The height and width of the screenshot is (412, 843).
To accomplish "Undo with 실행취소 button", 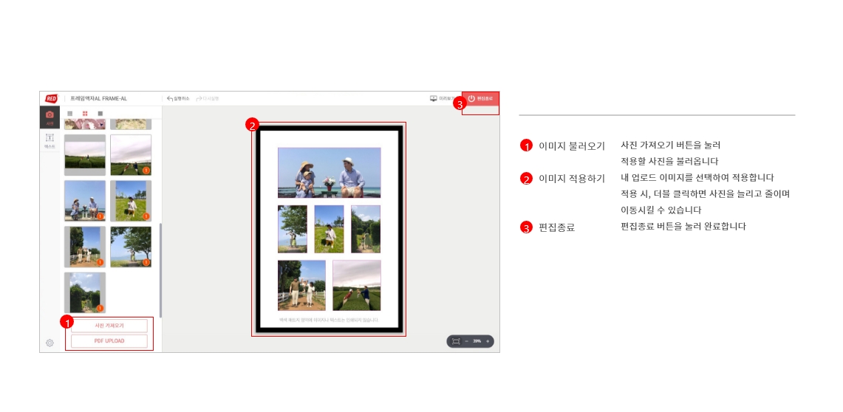I will coord(178,98).
